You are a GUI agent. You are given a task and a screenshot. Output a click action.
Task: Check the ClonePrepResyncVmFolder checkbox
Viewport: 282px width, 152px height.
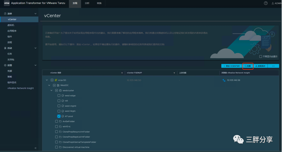(57, 132)
